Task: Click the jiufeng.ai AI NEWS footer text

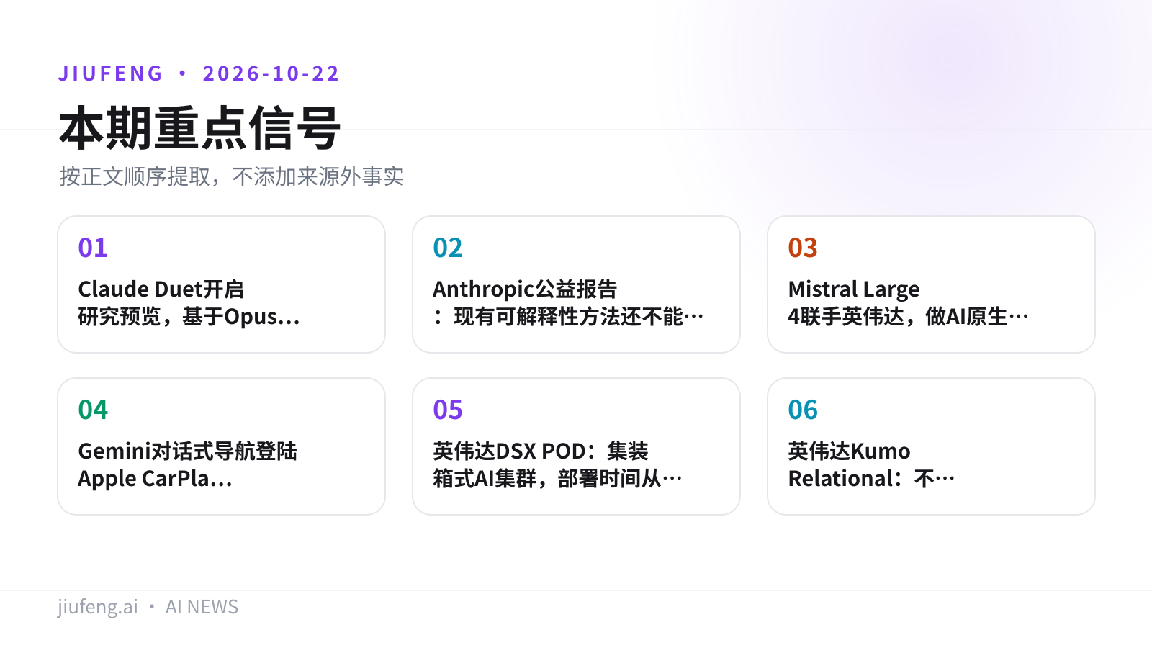Action: click(148, 607)
